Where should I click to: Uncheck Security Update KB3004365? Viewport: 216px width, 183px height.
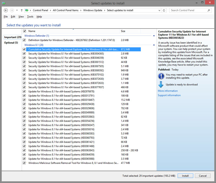tap(24, 54)
